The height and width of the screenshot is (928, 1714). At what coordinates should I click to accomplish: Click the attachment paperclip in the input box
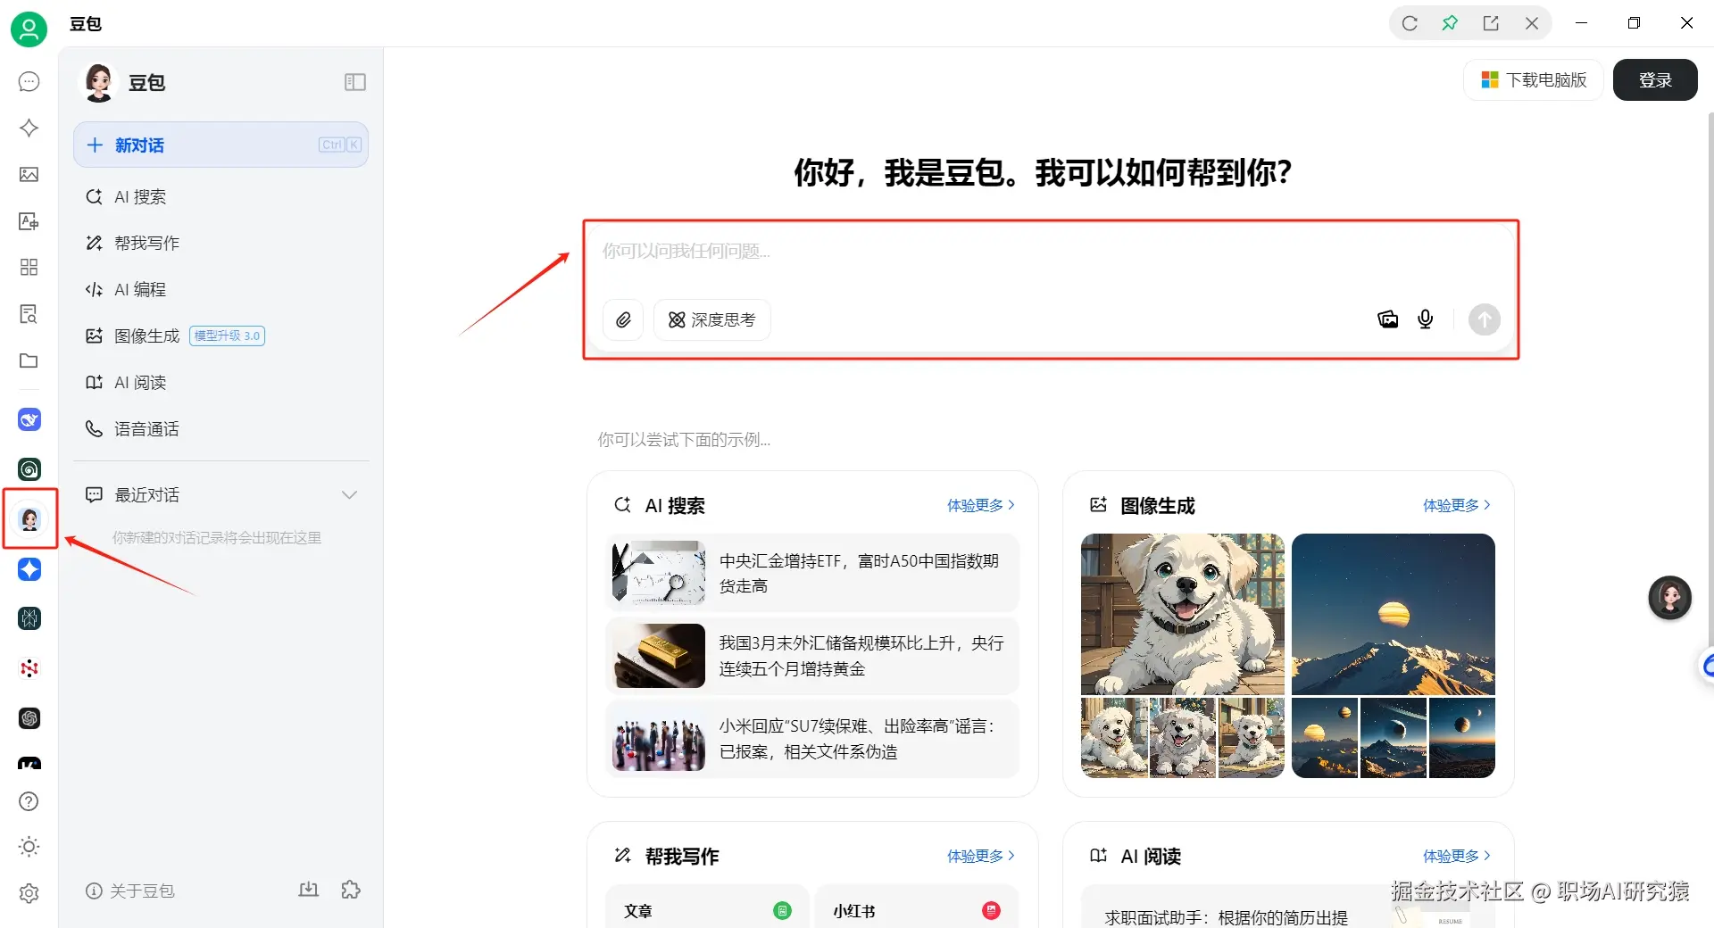tap(623, 319)
